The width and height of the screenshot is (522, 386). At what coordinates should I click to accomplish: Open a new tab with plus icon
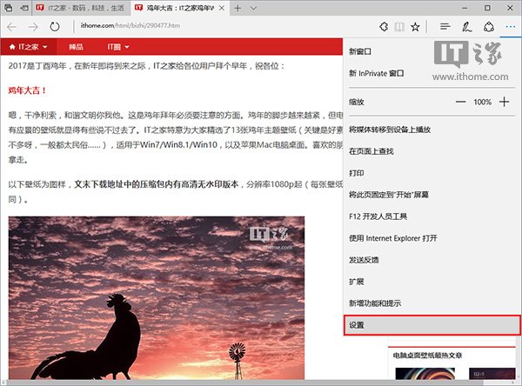click(x=238, y=8)
